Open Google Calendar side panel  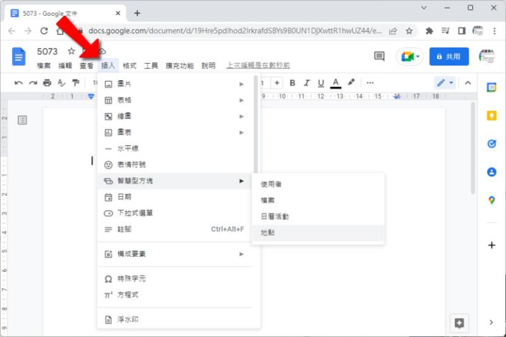point(491,87)
